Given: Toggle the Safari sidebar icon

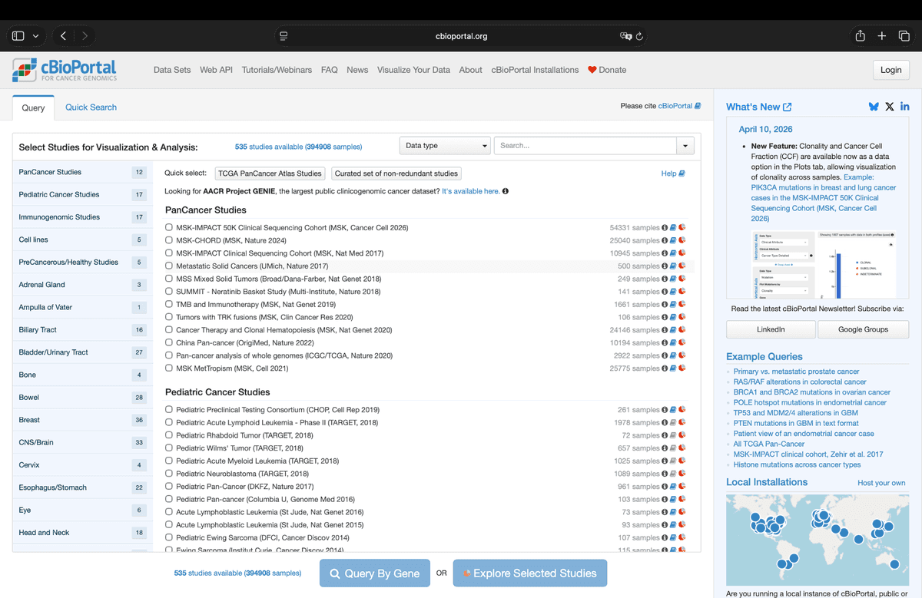Looking at the screenshot, I should [18, 36].
